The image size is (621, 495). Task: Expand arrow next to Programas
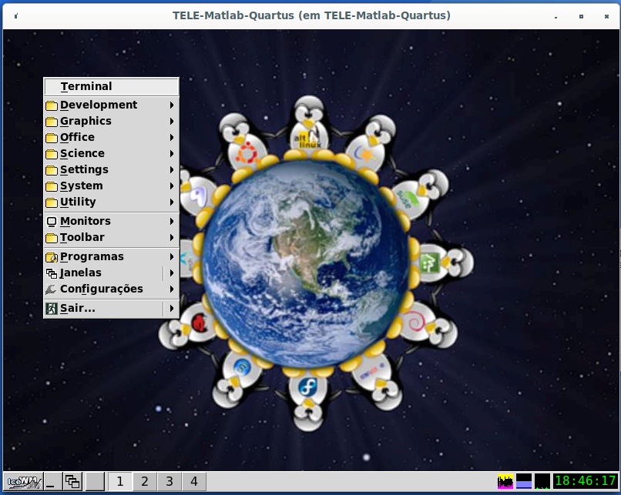(172, 257)
